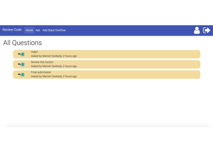Open the user profile icon
The image size is (213, 152).
(197, 30)
